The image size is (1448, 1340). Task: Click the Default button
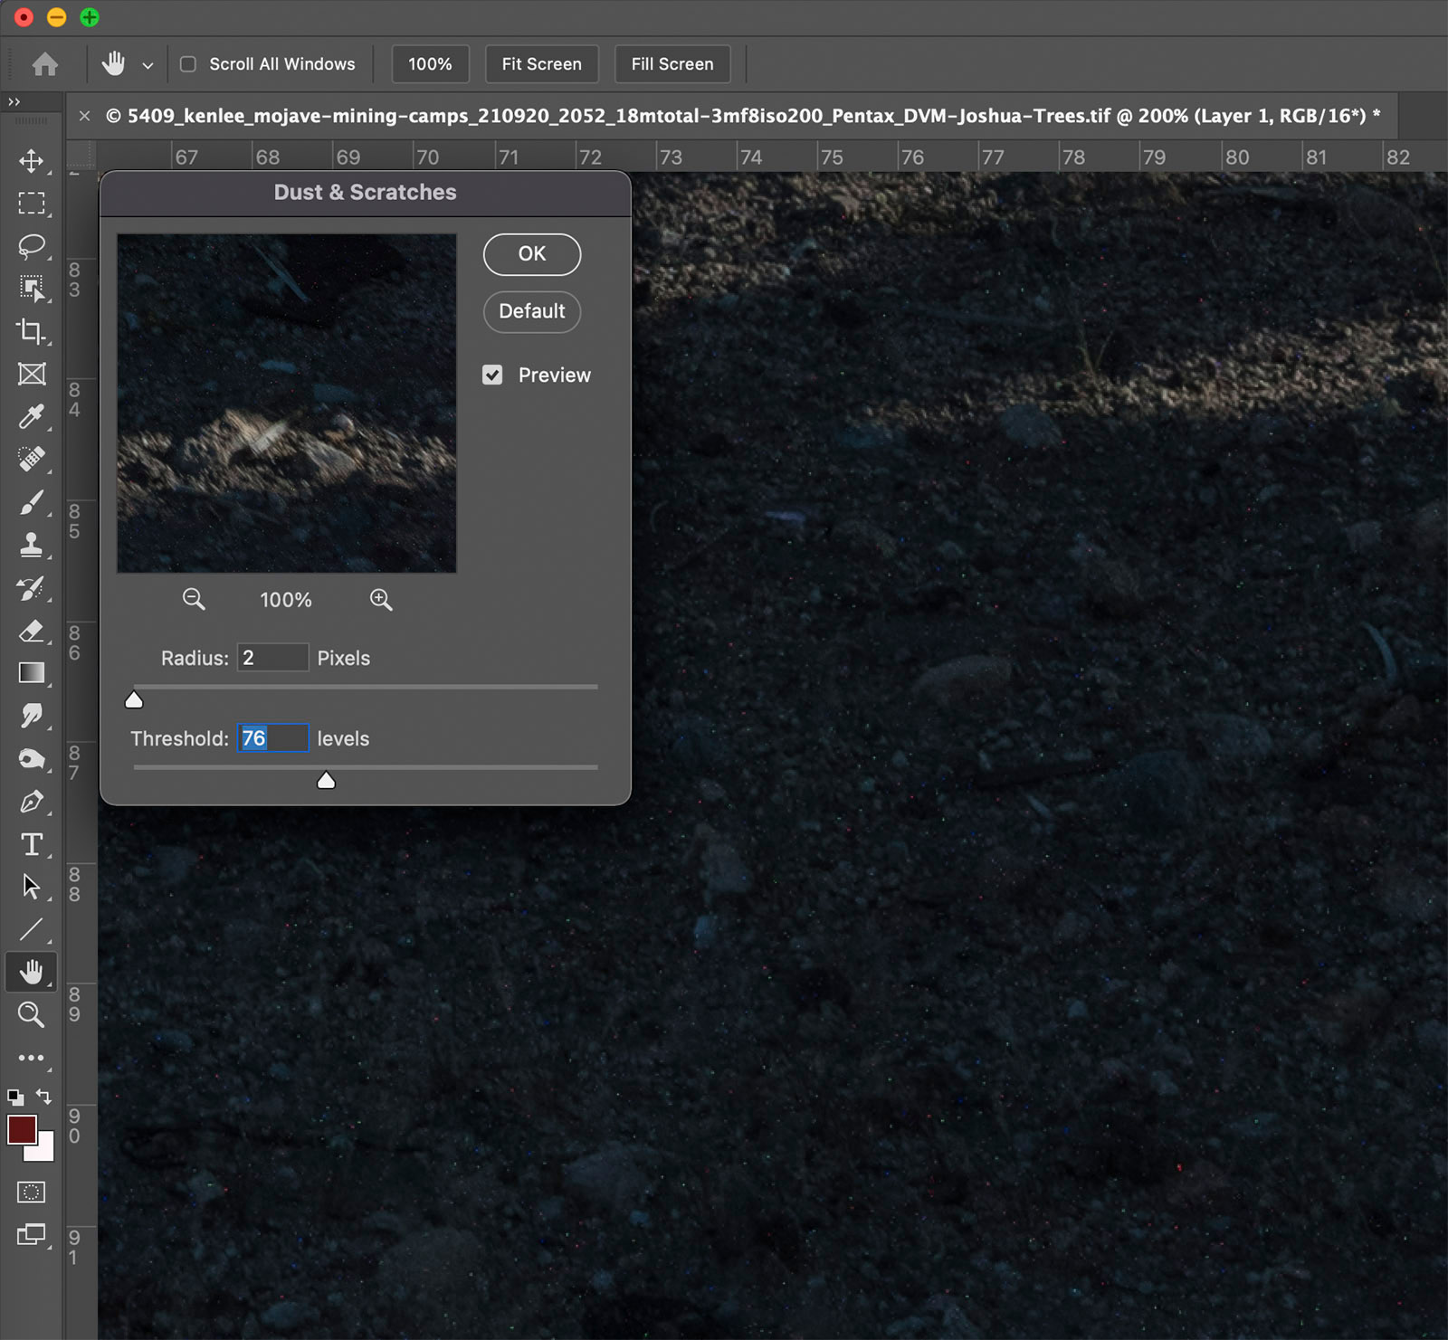point(532,311)
